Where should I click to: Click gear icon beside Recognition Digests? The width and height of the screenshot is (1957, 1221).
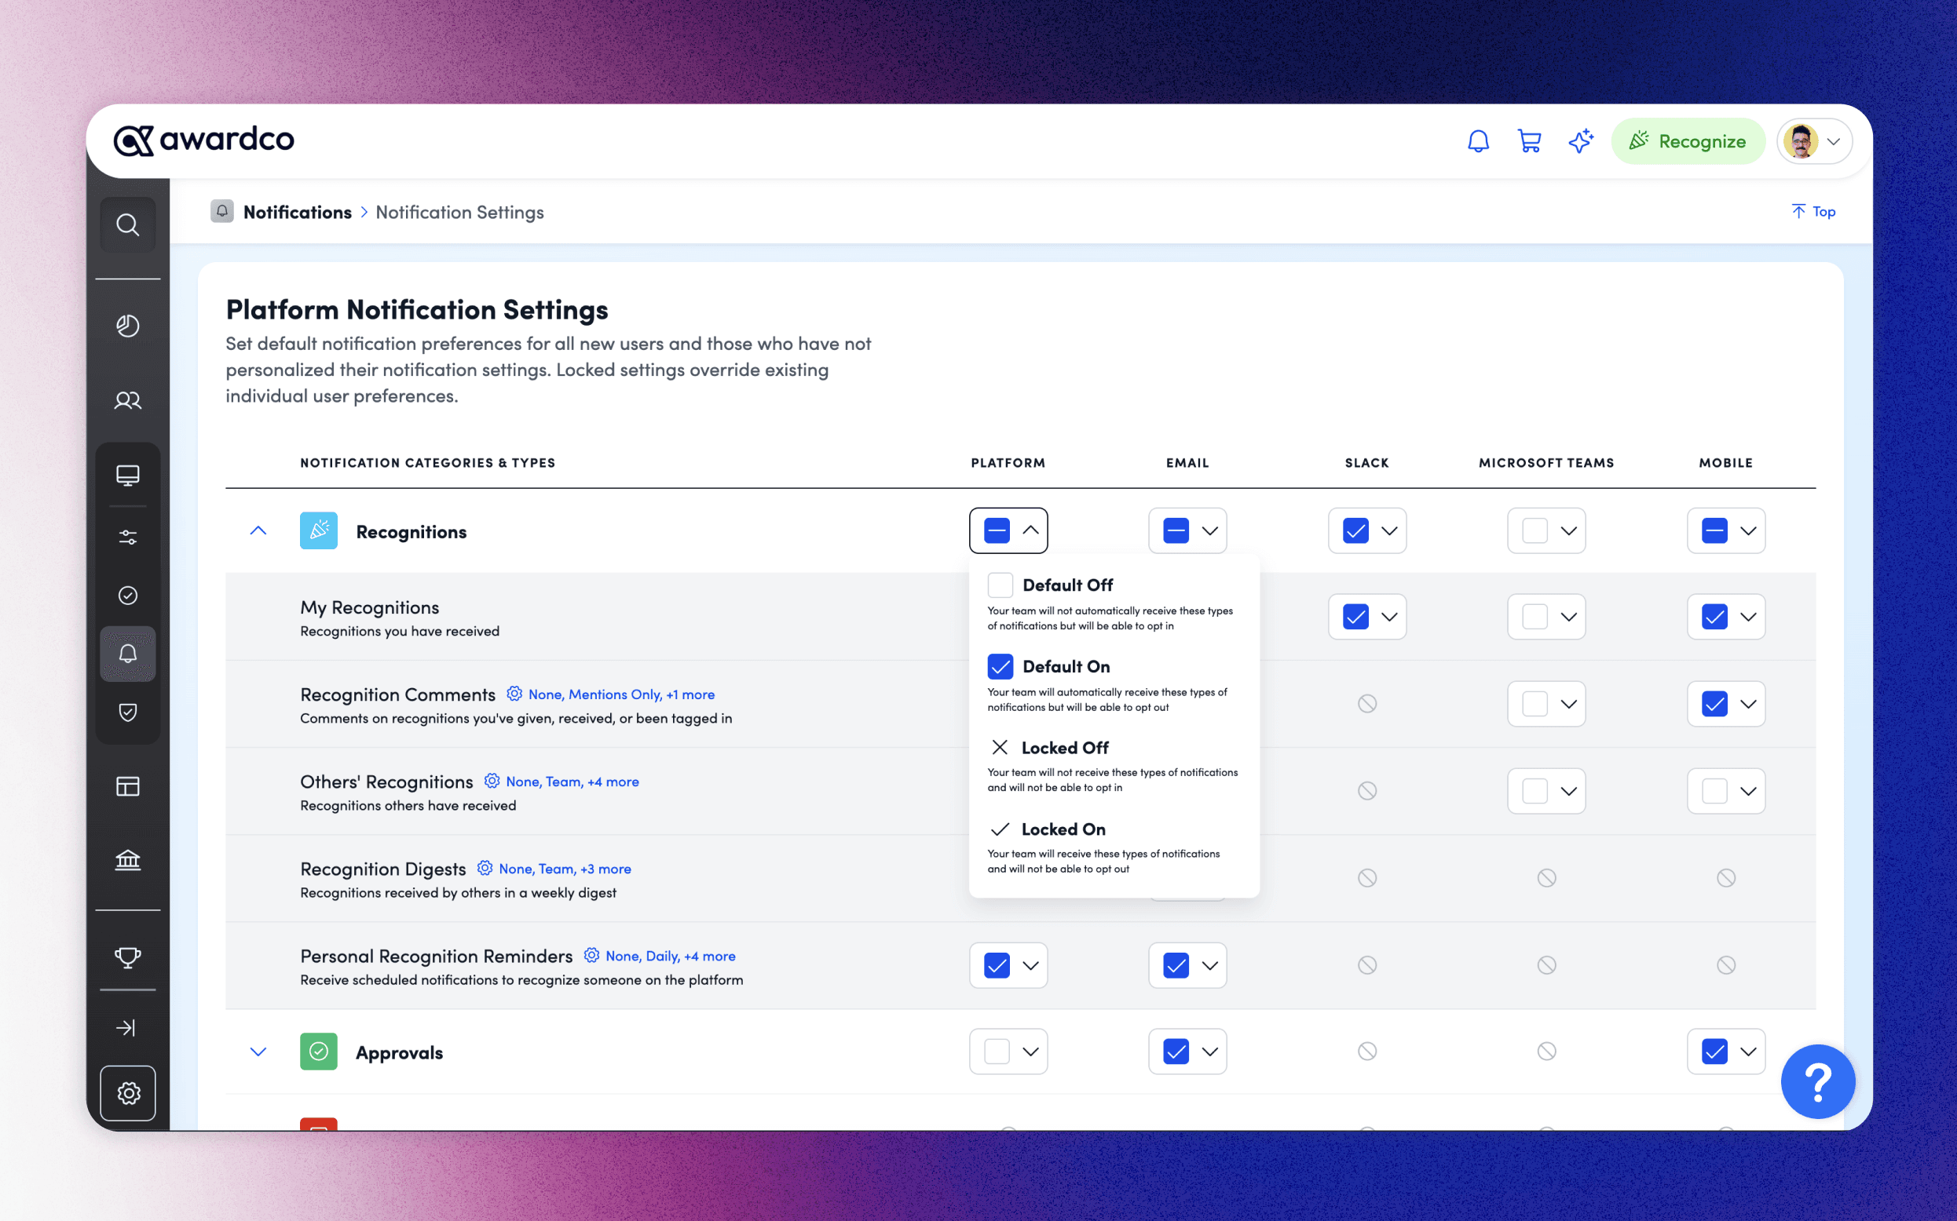click(484, 868)
